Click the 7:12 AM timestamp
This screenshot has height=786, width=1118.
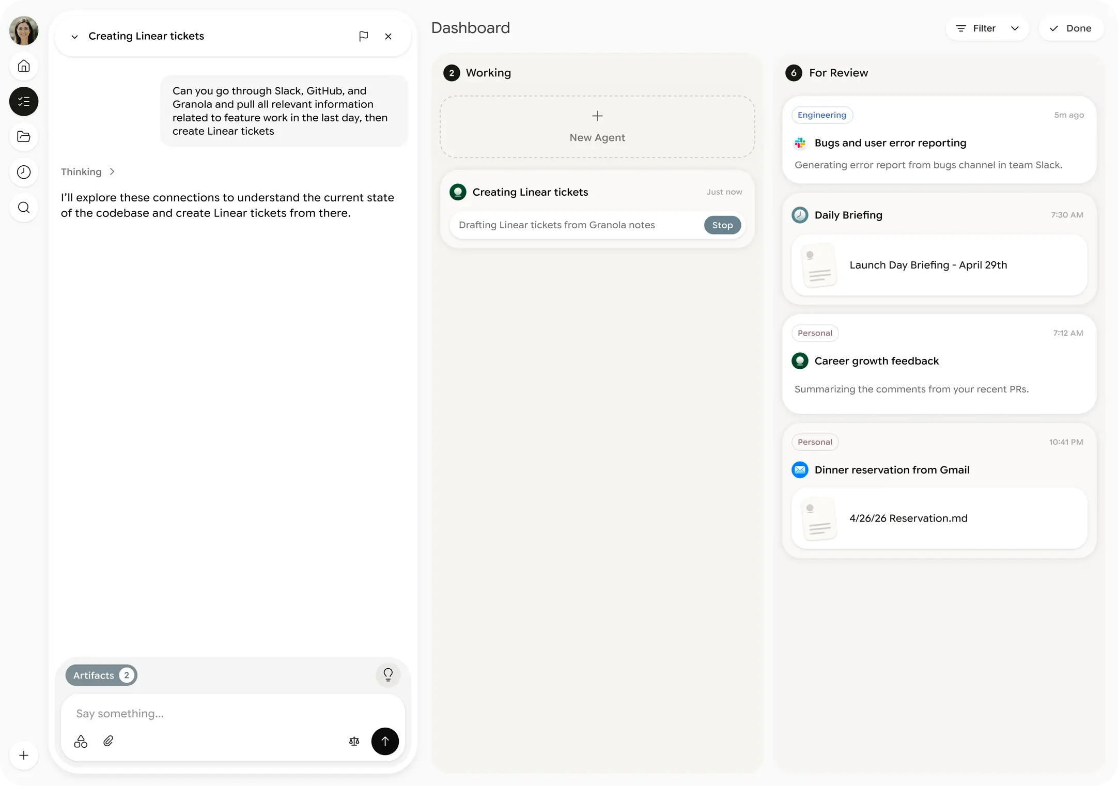(1068, 333)
